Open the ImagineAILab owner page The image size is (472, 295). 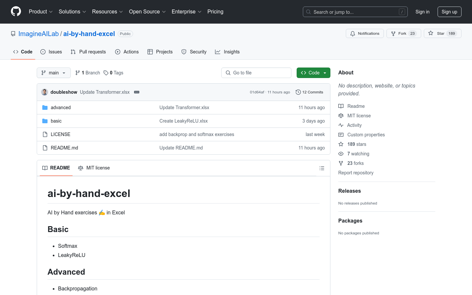click(38, 34)
